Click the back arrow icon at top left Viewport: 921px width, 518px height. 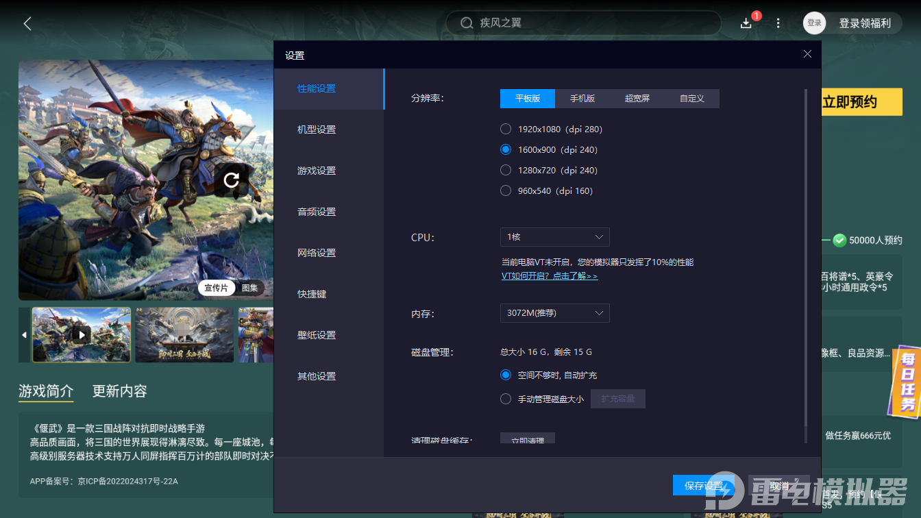(x=27, y=23)
